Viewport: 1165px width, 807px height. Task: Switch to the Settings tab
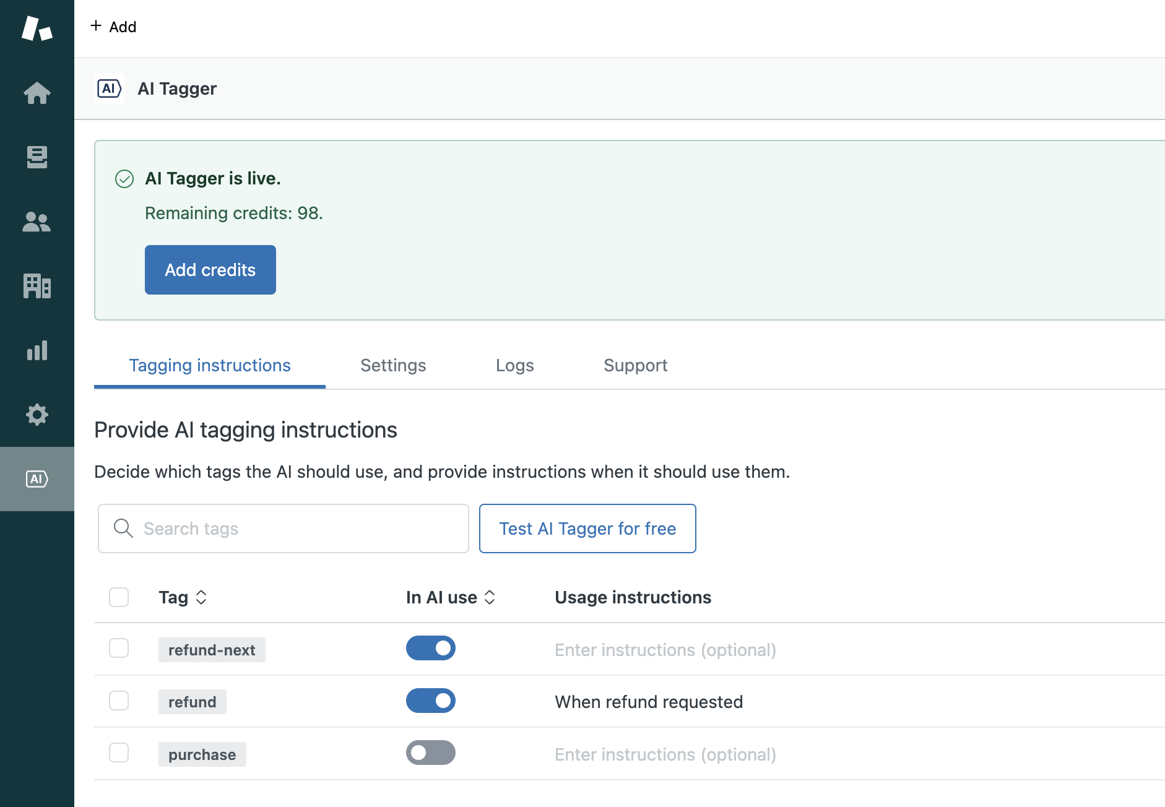(x=393, y=365)
